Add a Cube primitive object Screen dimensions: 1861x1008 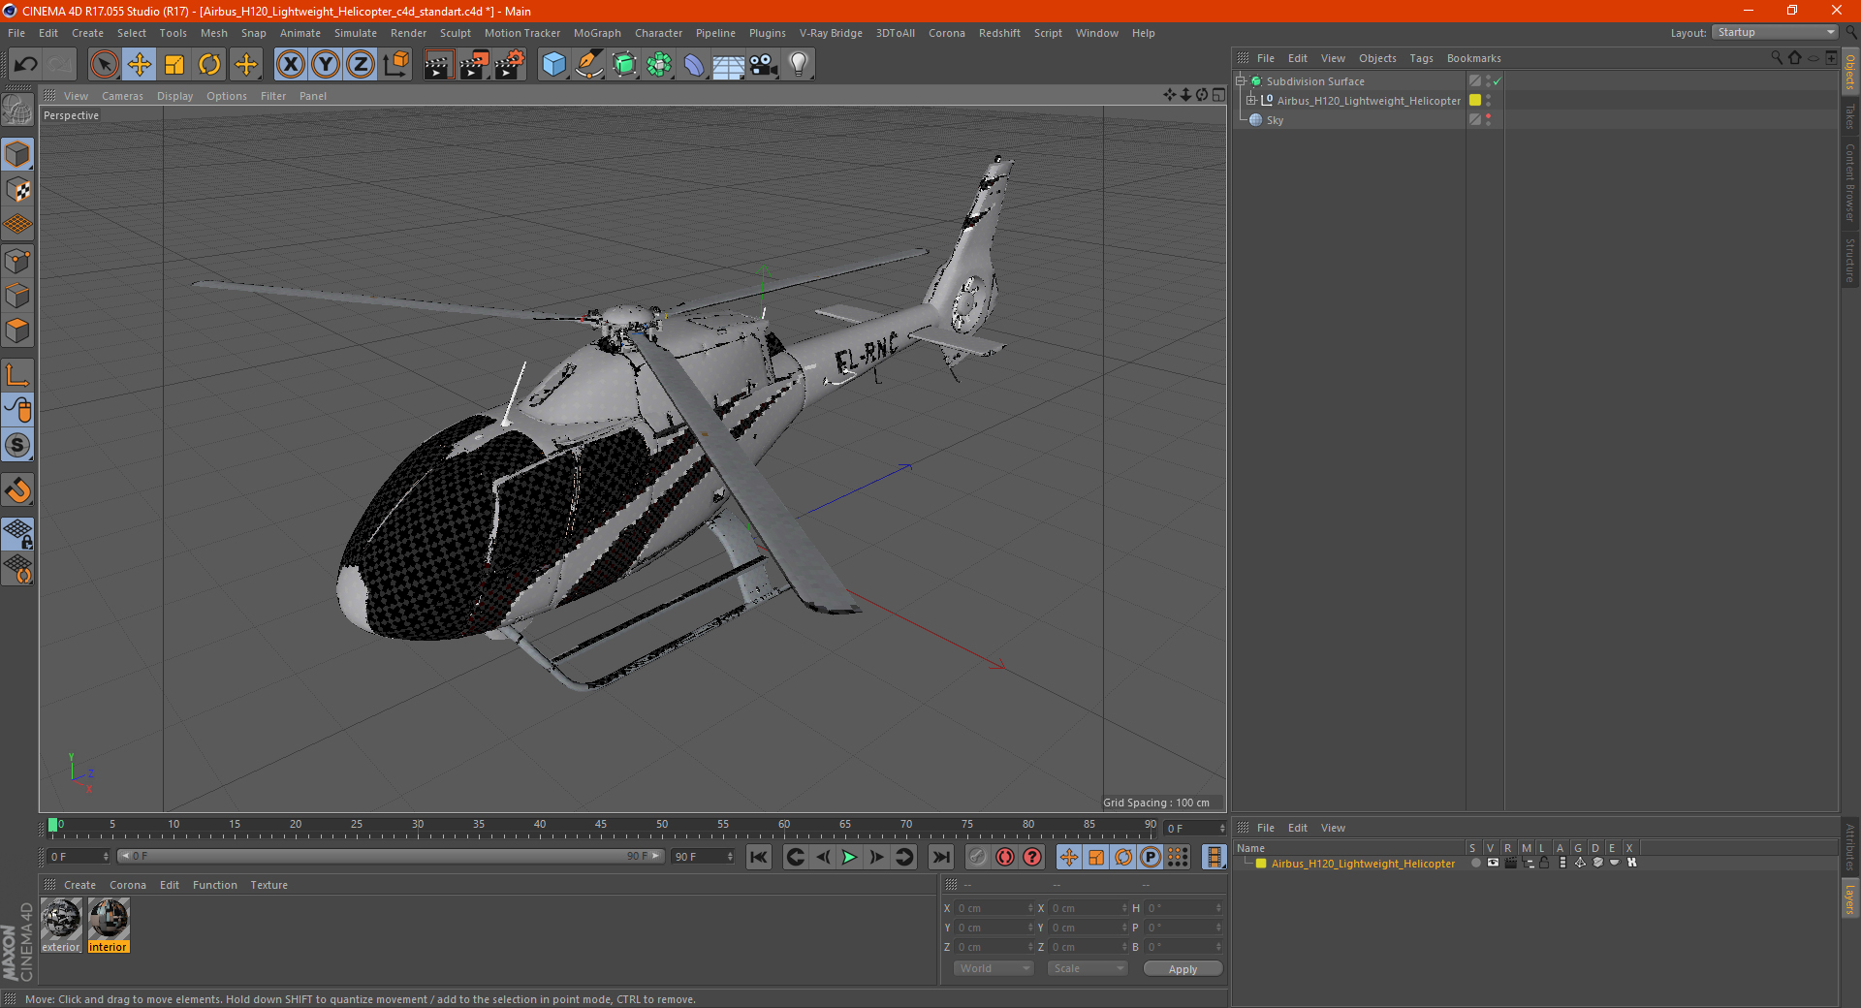554,65
